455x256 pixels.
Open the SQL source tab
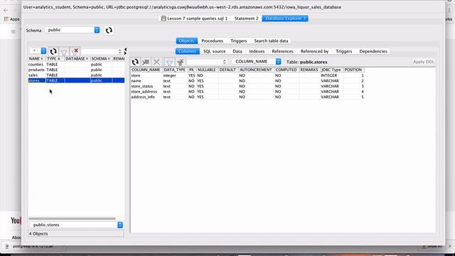point(214,51)
